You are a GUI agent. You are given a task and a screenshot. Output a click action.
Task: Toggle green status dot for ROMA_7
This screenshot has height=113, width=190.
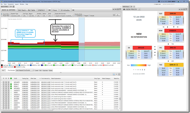point(11,86)
